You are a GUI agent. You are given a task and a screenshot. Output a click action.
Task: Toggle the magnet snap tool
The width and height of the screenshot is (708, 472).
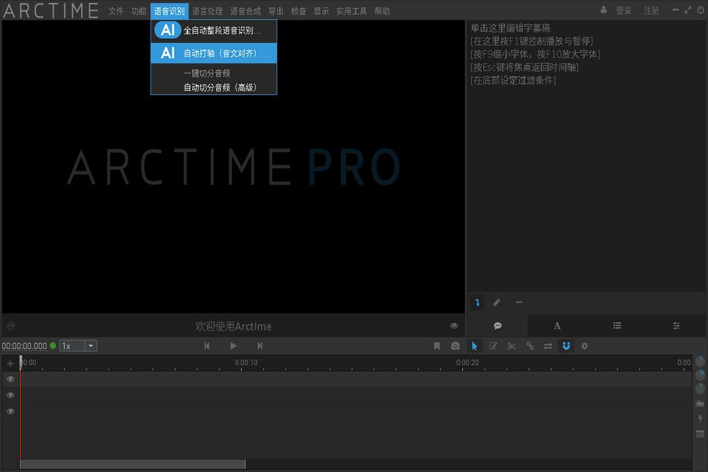(x=566, y=345)
